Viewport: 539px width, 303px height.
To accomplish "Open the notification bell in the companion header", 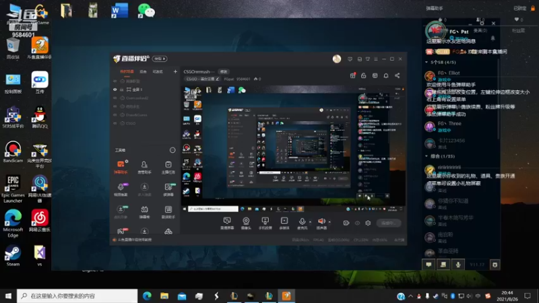I will pyautogui.click(x=386, y=75).
